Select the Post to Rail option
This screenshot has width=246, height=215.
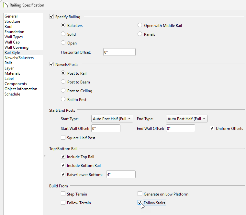click(x=63, y=73)
